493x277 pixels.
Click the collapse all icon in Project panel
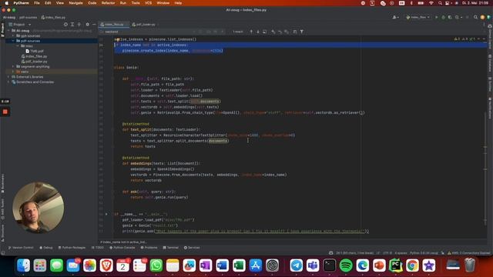click(79, 25)
